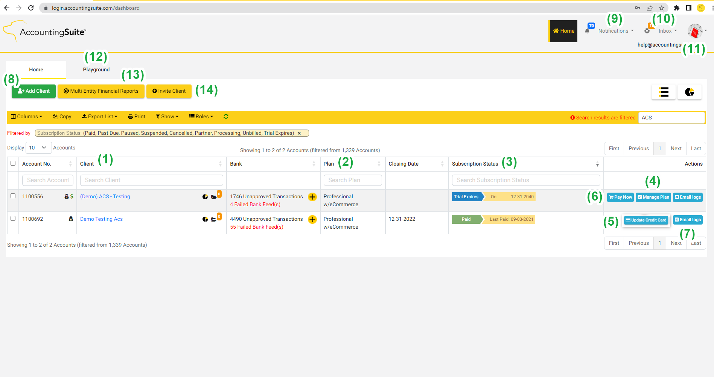Click the plus icon for 4490 Unapproved Transactions

point(312,219)
